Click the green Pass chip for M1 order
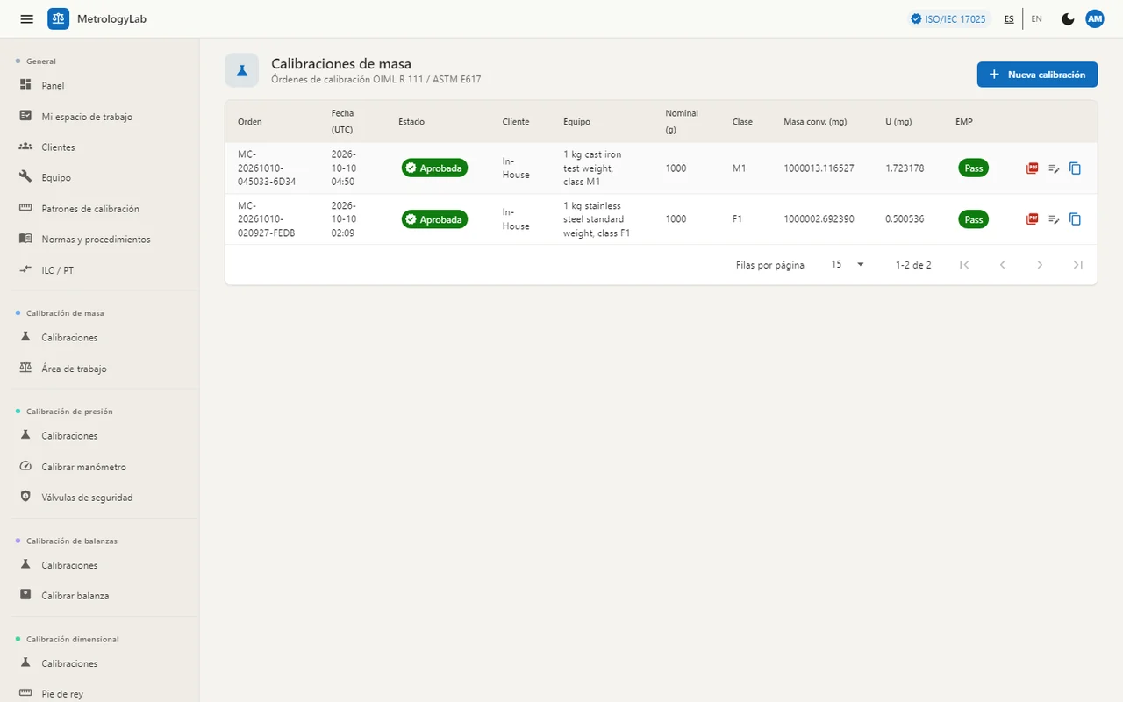Screen dimensions: 1123x702 point(973,168)
